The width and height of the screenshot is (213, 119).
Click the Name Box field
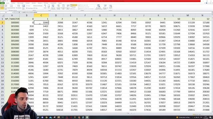pos(6,12)
